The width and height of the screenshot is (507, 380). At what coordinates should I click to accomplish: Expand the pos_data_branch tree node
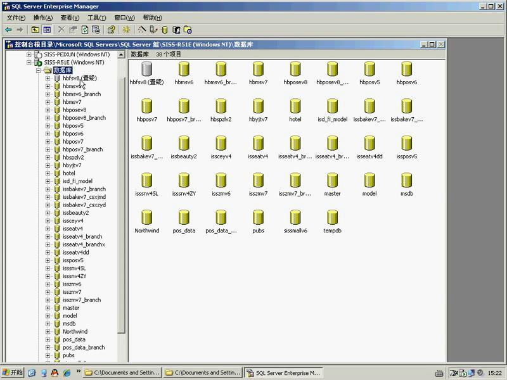pos(48,347)
